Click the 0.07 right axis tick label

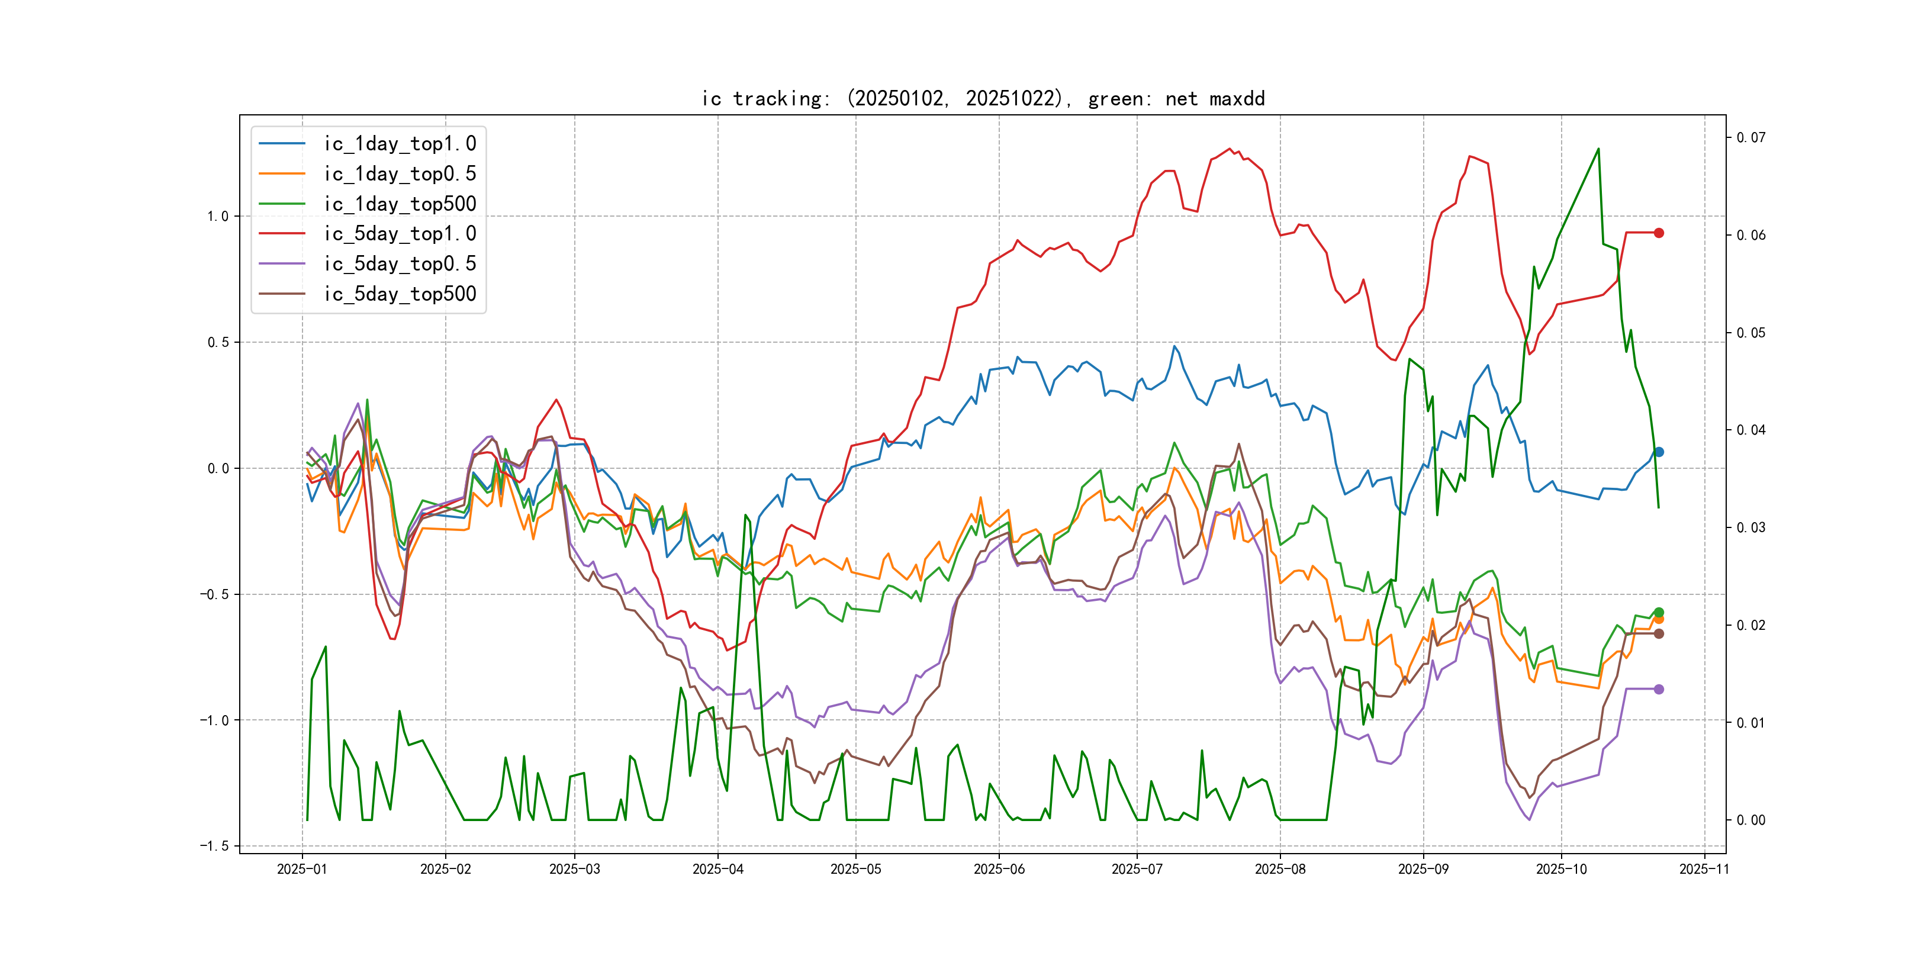[1750, 138]
